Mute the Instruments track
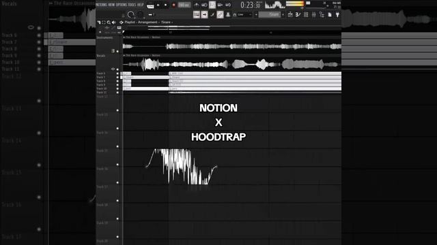The width and height of the screenshot is (437, 245). tap(117, 51)
